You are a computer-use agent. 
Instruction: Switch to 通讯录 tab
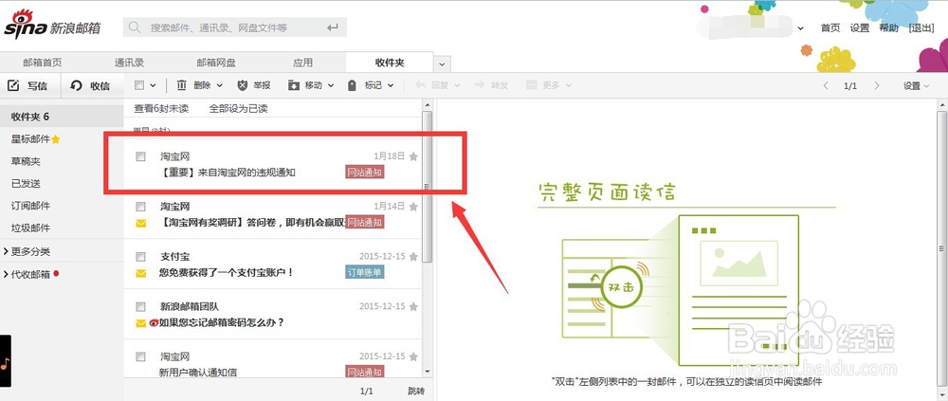pyautogui.click(x=129, y=63)
